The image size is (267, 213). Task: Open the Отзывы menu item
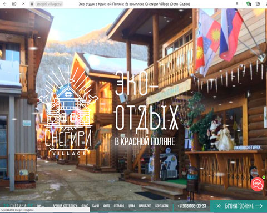pos(118,206)
